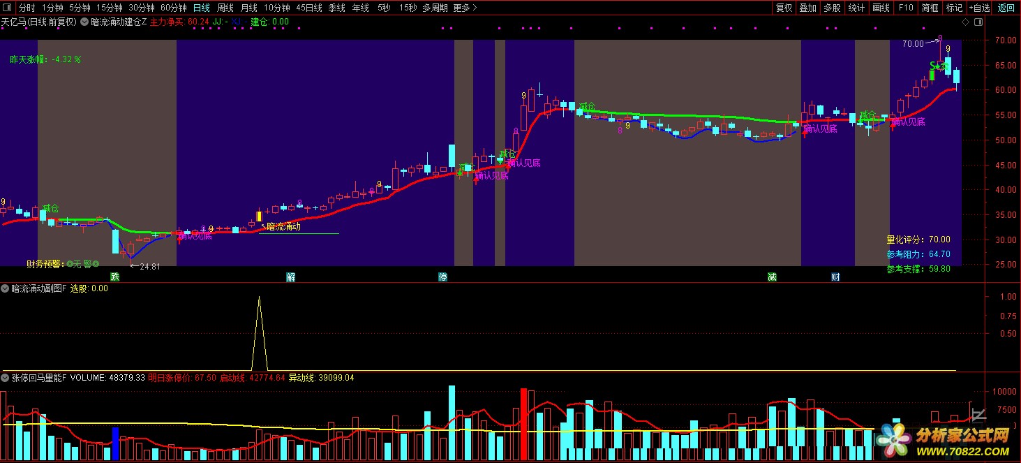Switch to the 年线 yearly chart
The width and height of the screenshot is (1021, 463).
coord(360,8)
